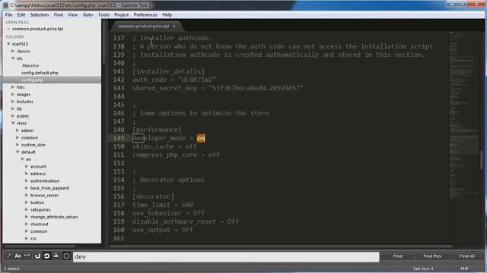Image resolution: width=487 pixels, height=273 pixels.
Task: Open the View menu
Action: coord(73,14)
